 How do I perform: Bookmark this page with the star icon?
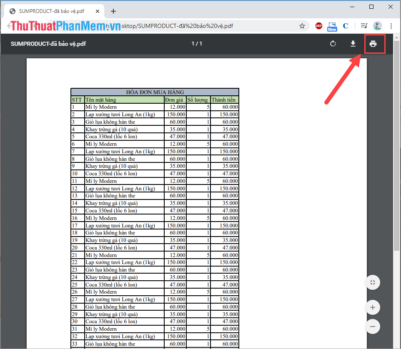tap(302, 26)
